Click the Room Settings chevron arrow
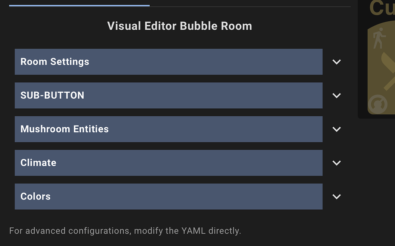Viewport: 395px width, 246px height. 336,61
